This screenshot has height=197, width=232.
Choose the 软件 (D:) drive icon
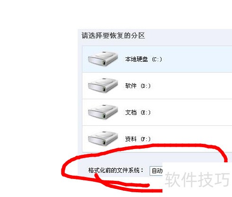[x=103, y=85]
